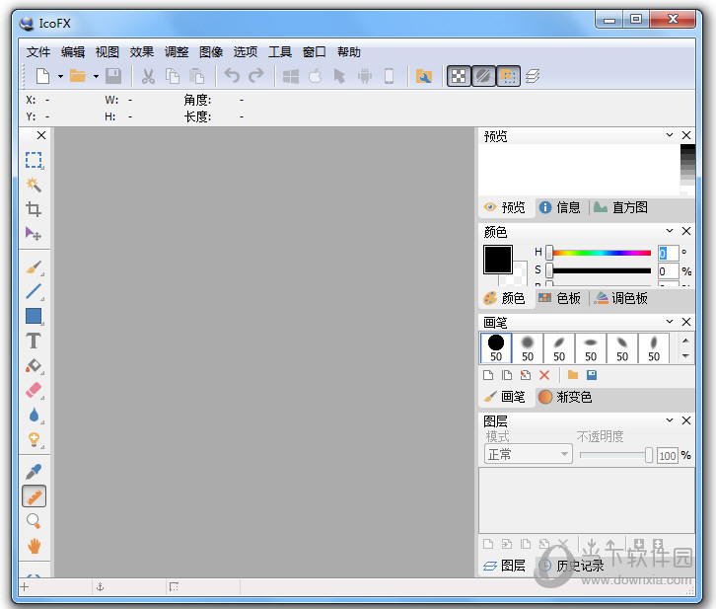Click the redo arrow icon
This screenshot has height=609, width=716.
[x=256, y=76]
